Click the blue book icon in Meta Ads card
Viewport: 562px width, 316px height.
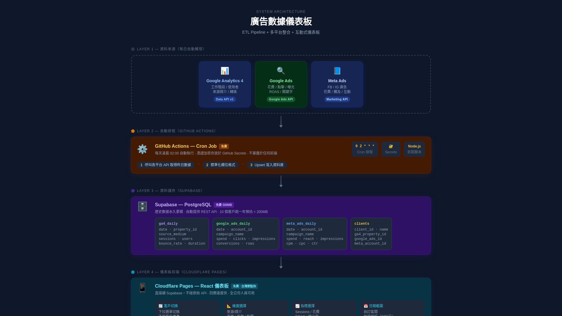tap(337, 71)
